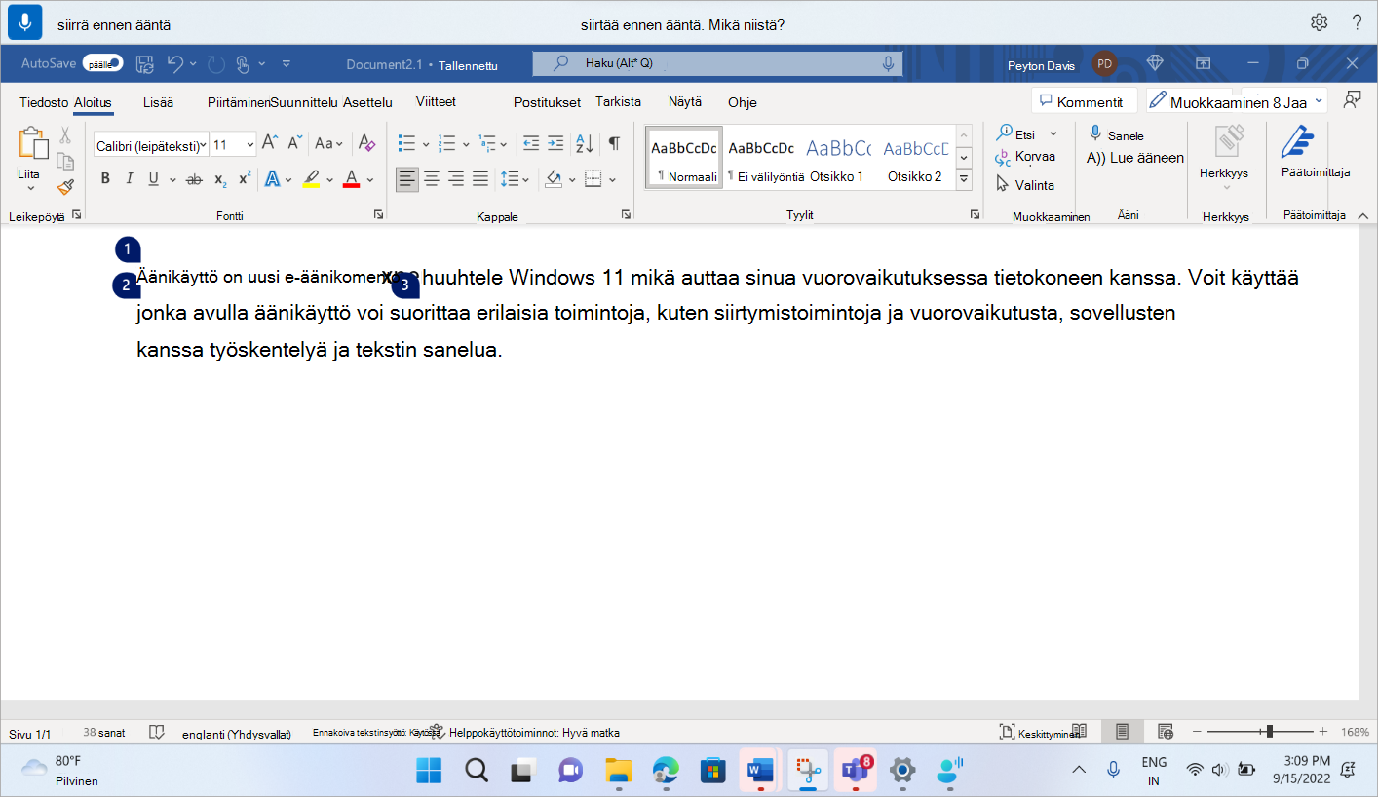
Task: Open text effects and typography
Action: click(272, 179)
